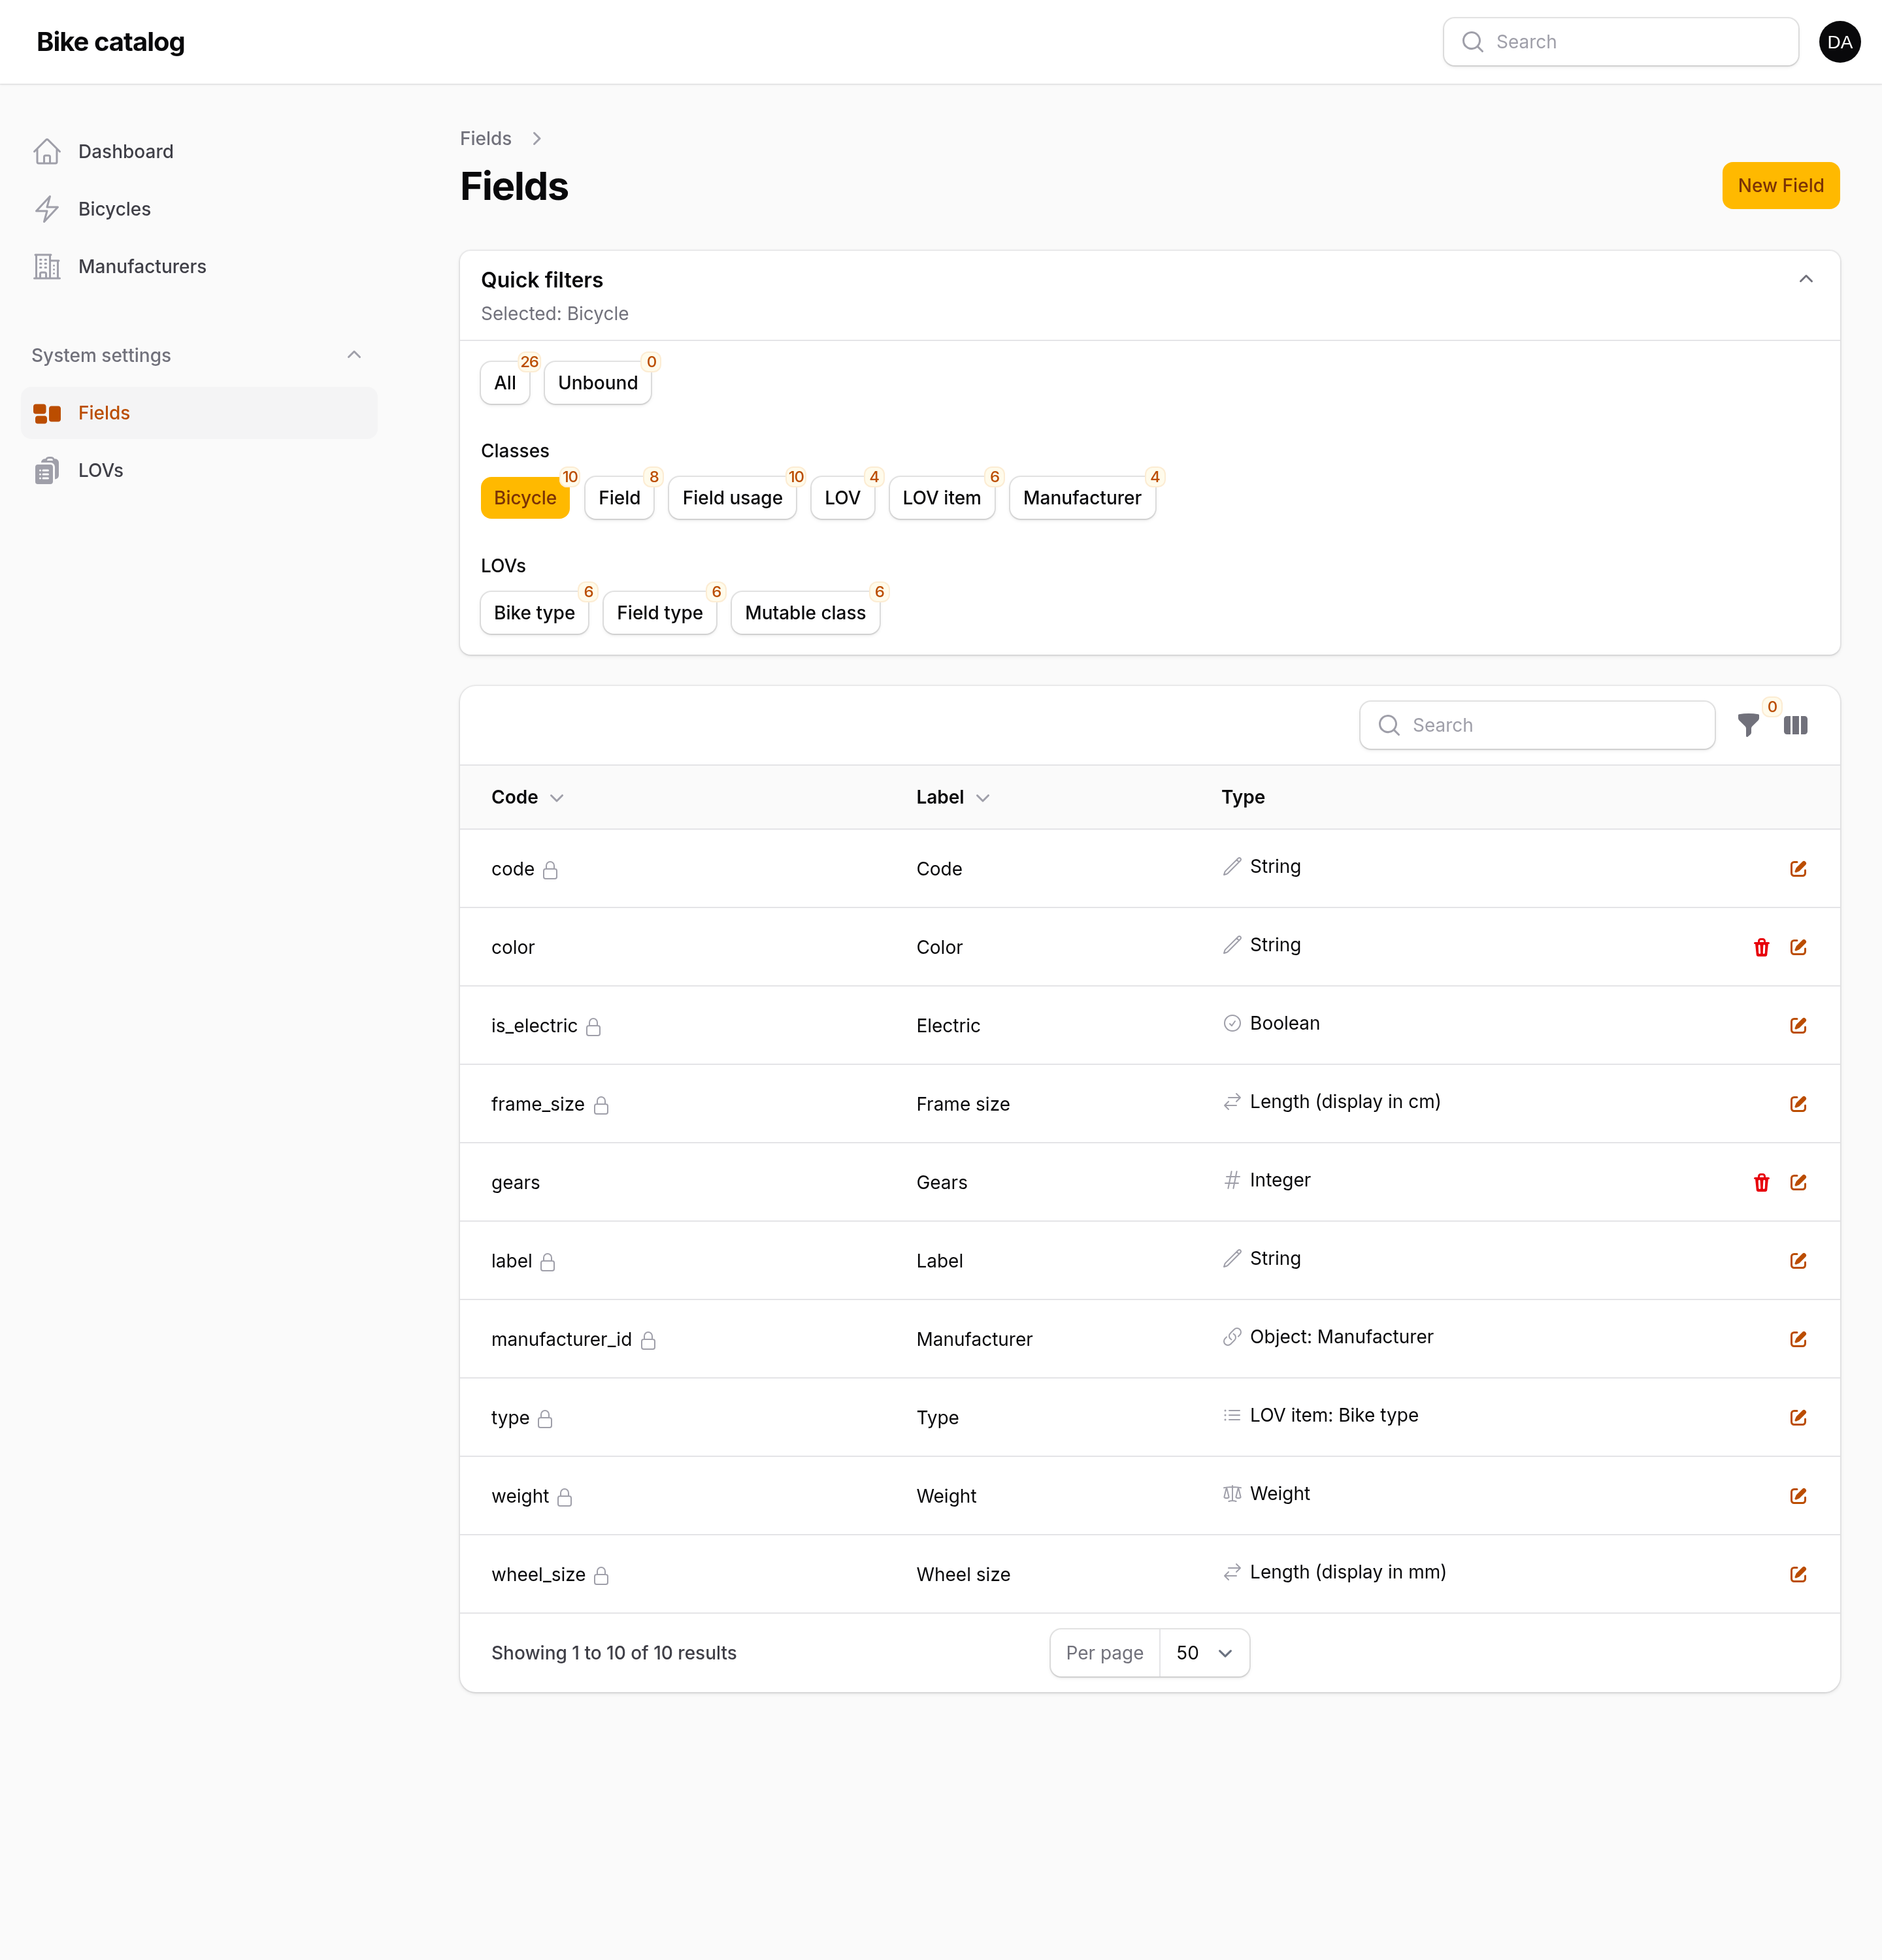Edit the gears field row
1882x1960 pixels.
pos(1797,1183)
